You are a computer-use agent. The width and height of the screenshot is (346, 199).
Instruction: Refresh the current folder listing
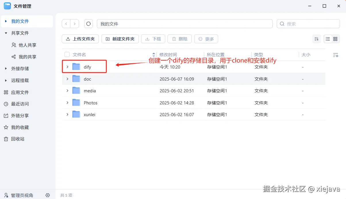tap(89, 24)
